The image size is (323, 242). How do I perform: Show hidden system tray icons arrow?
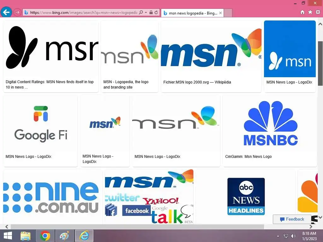tap(278, 236)
